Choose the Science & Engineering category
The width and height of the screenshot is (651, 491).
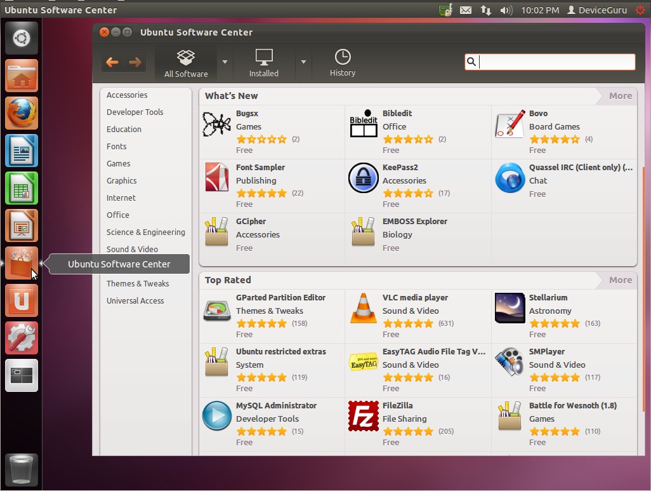coord(146,232)
